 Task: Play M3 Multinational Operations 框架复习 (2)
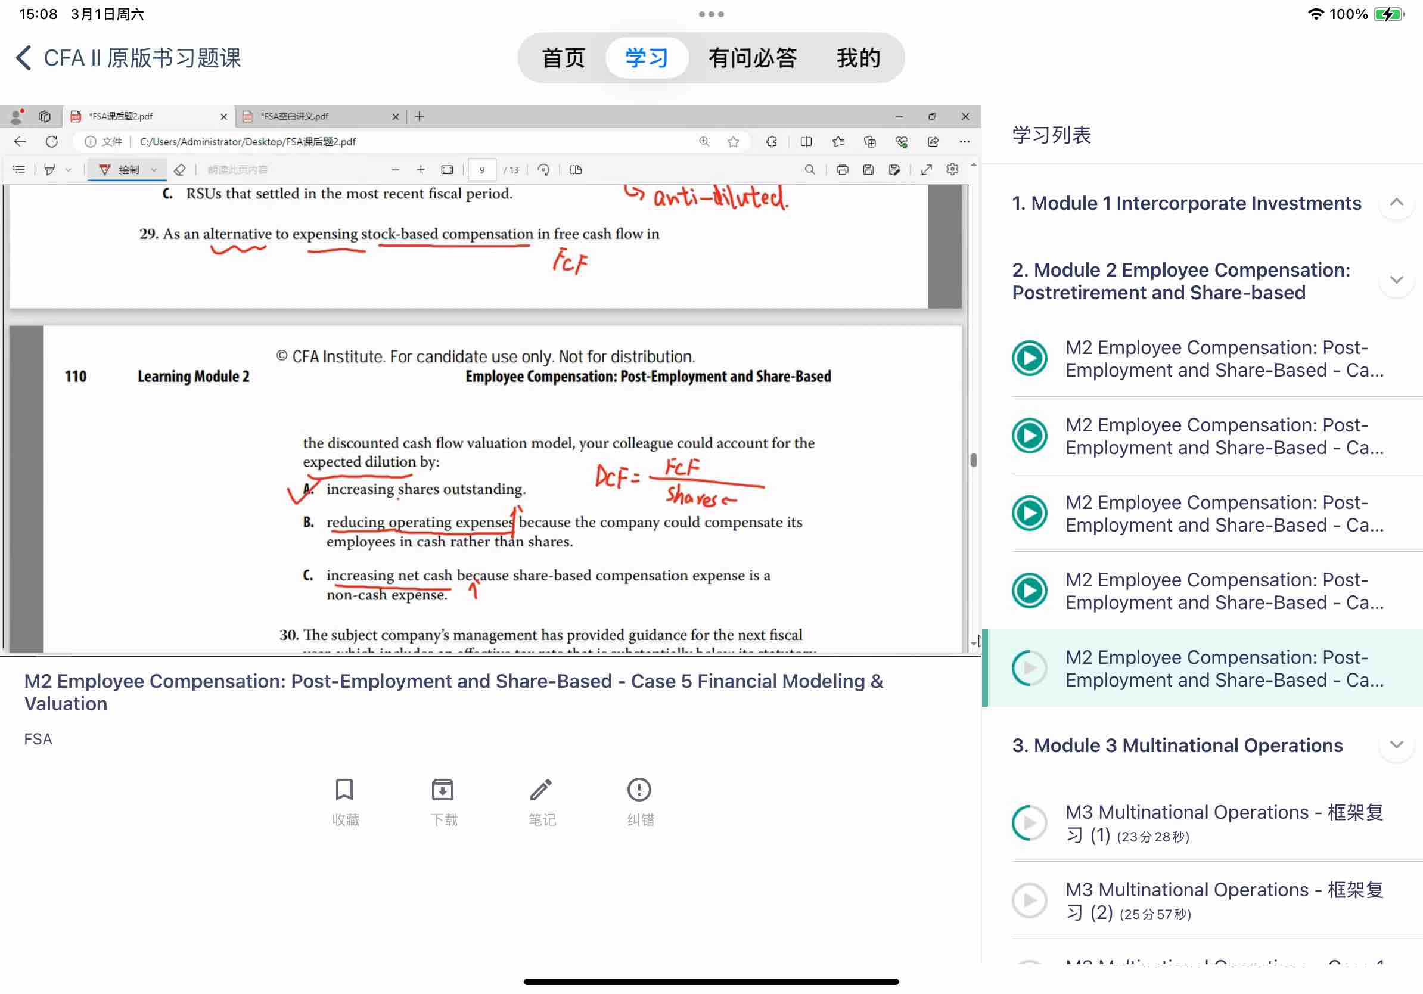pos(1030,900)
